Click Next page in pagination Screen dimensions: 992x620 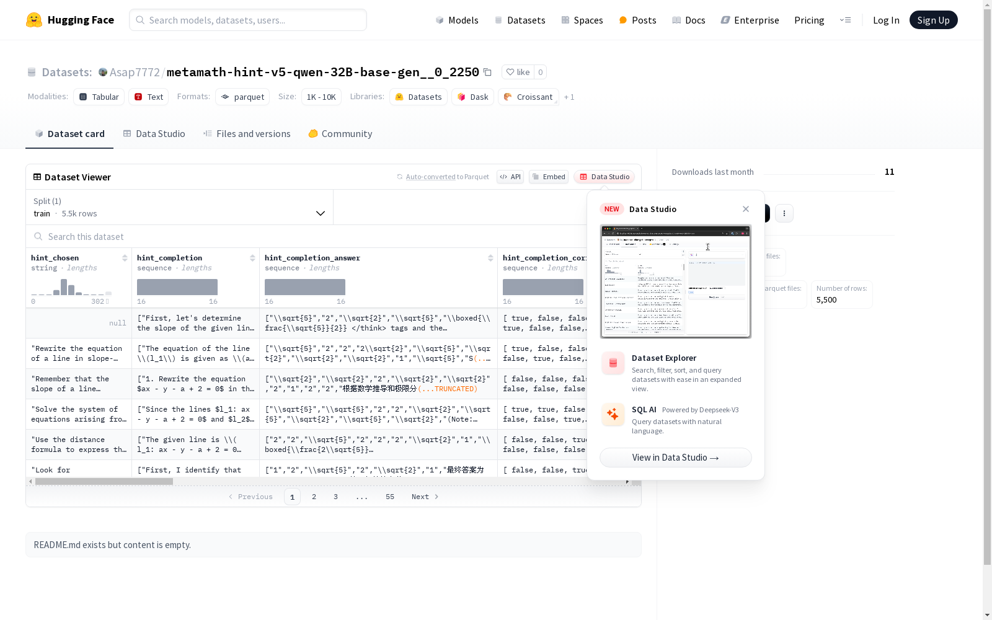pyautogui.click(x=425, y=497)
